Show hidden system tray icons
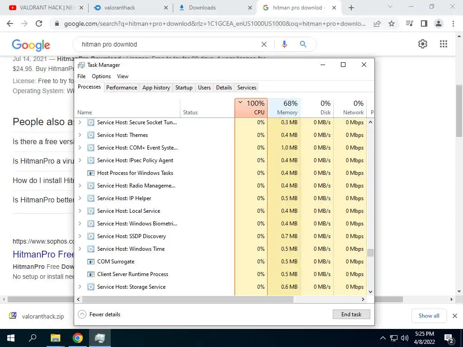 click(383, 338)
